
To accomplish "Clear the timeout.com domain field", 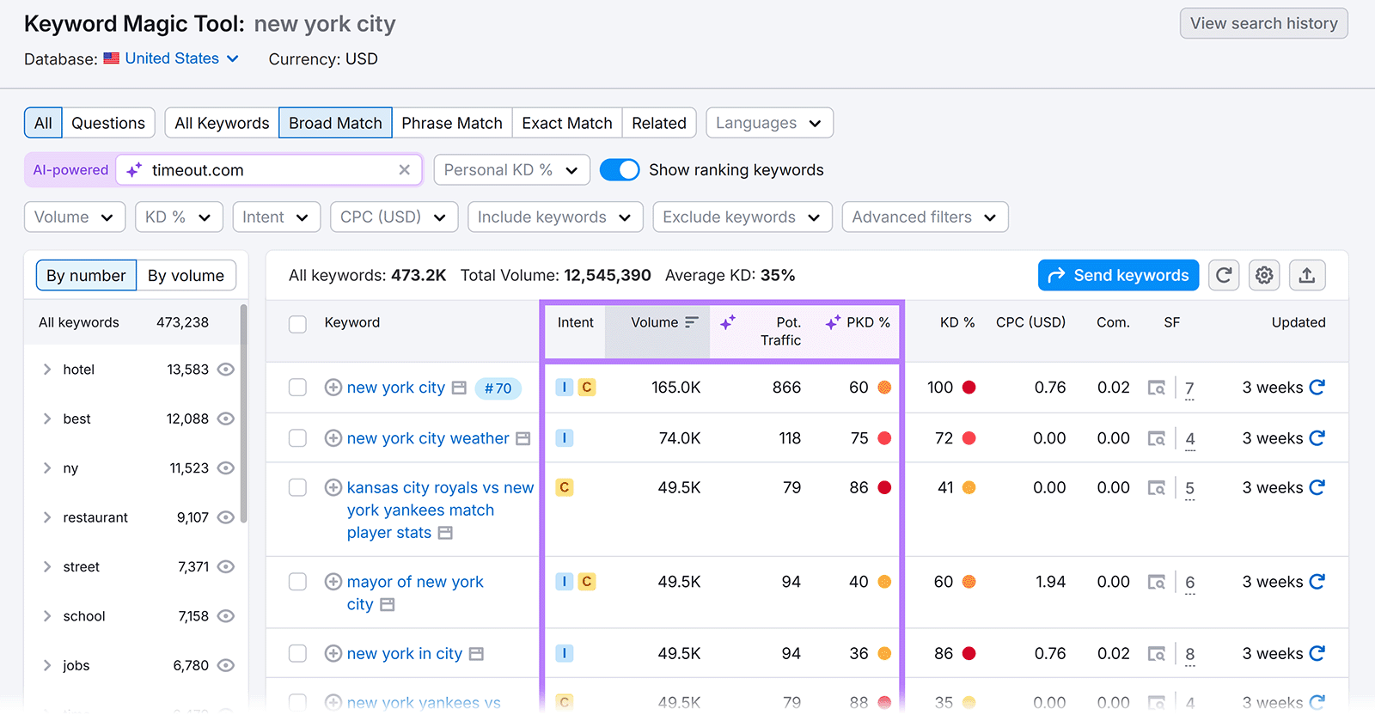I will [404, 170].
